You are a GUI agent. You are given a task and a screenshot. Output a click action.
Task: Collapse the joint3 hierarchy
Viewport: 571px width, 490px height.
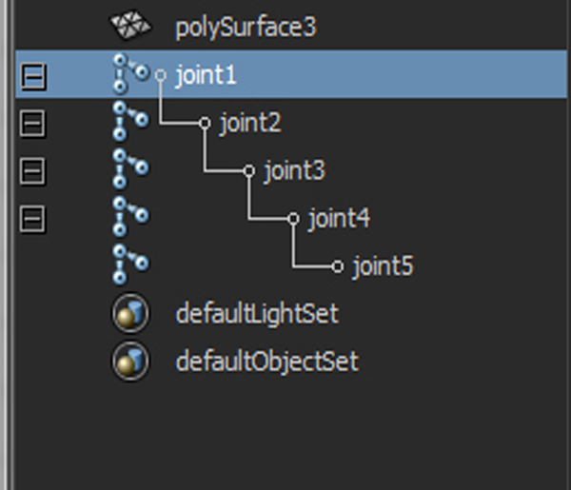[x=32, y=171]
